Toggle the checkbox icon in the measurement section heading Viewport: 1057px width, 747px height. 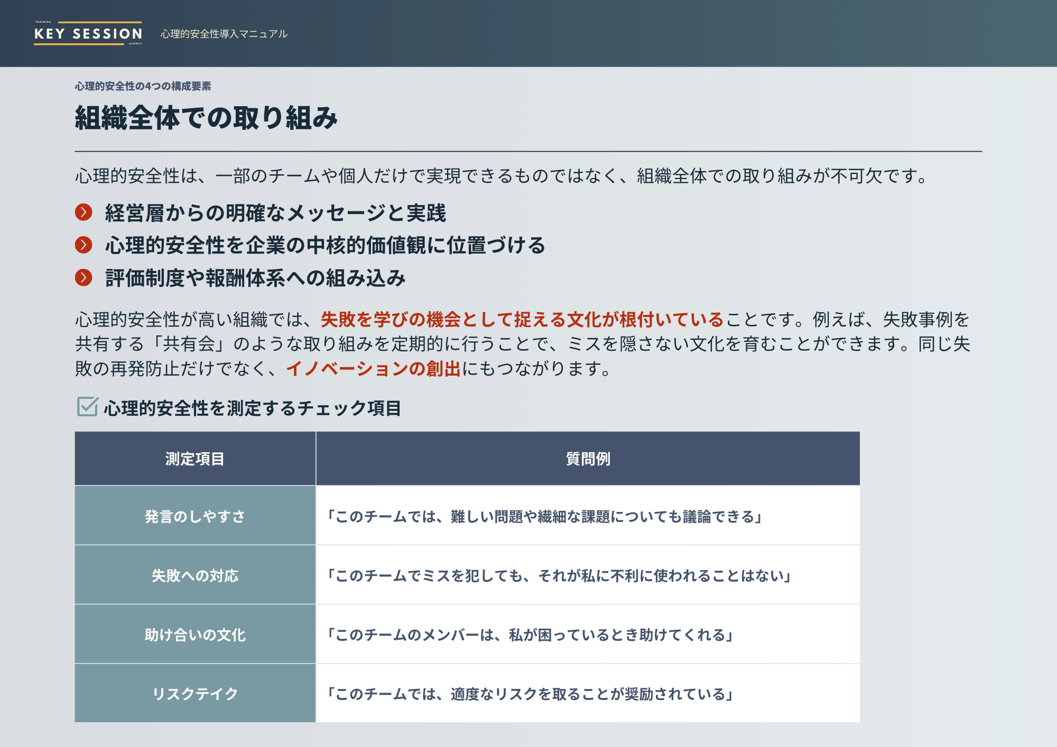point(86,407)
